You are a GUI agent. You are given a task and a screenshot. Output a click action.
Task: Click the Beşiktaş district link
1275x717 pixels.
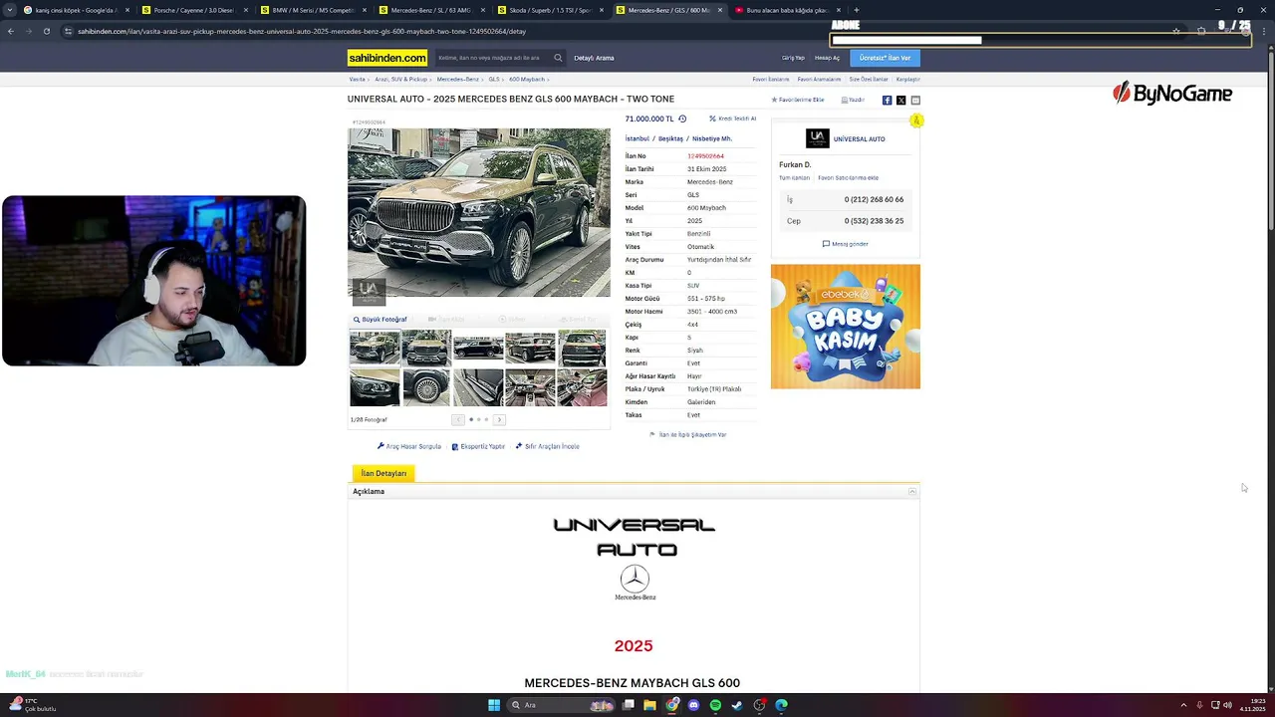pyautogui.click(x=670, y=138)
